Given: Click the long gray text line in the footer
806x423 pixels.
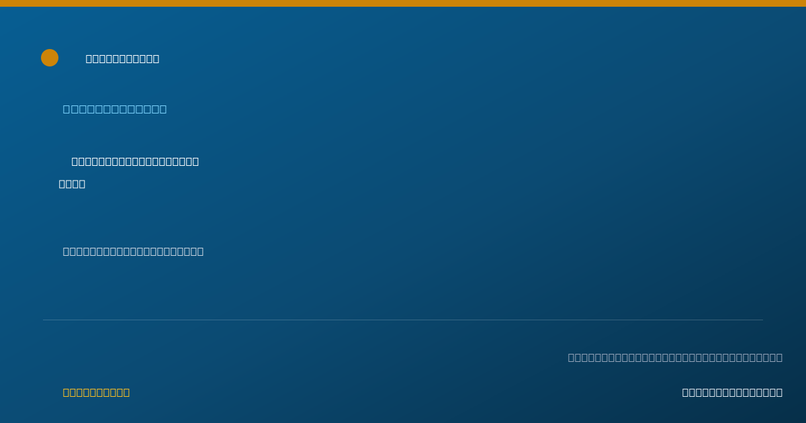Looking at the screenshot, I should 675,357.
